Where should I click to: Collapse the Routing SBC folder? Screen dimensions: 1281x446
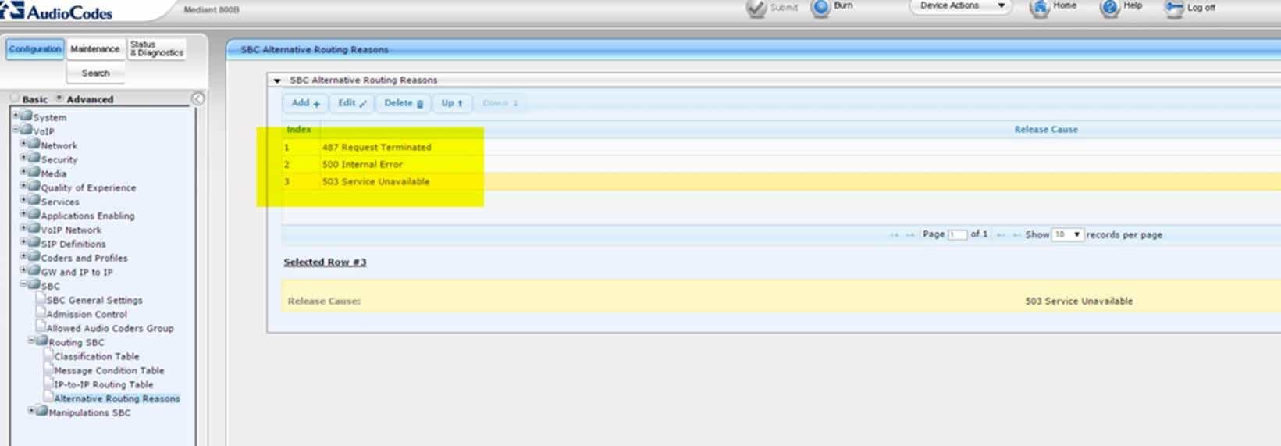(x=32, y=341)
